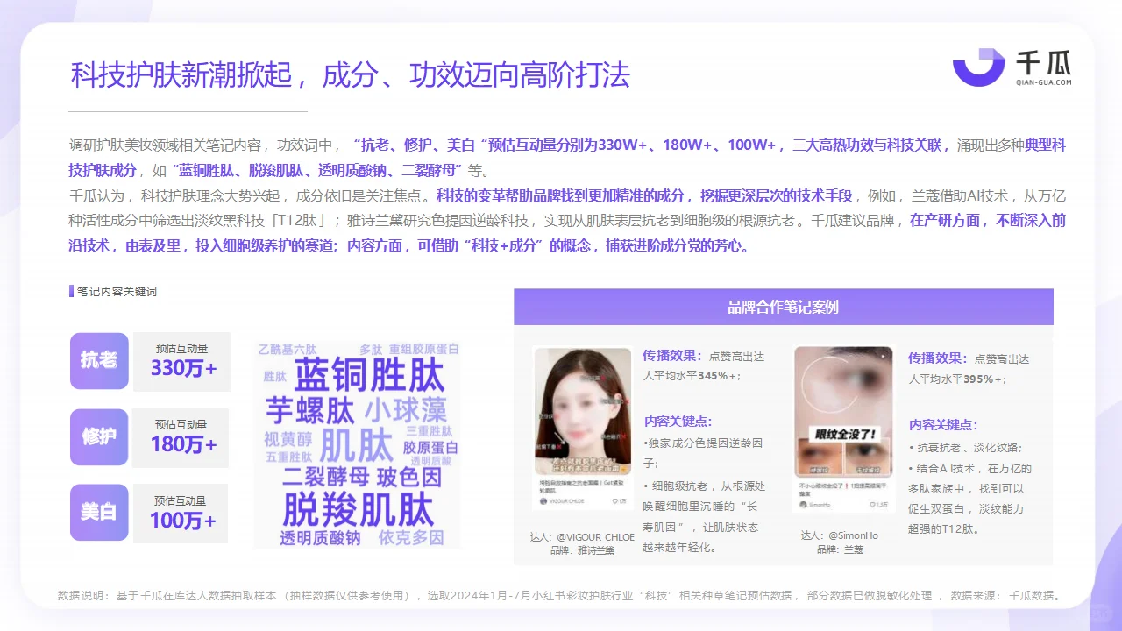Click the 抗衰抗老、淡化纹路 bullet

(x=965, y=447)
